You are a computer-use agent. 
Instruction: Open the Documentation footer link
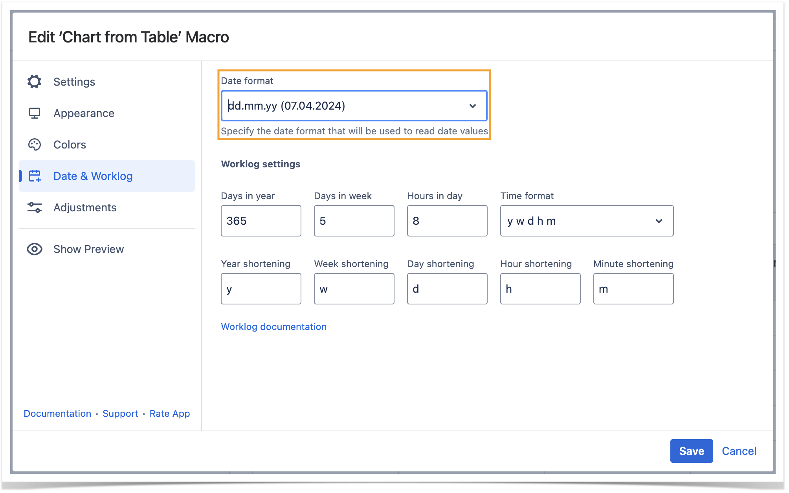[x=57, y=413]
